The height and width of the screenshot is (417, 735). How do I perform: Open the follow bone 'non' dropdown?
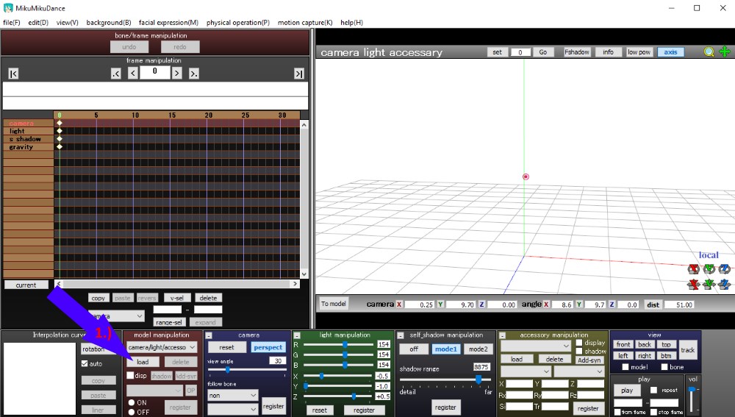pyautogui.click(x=232, y=396)
